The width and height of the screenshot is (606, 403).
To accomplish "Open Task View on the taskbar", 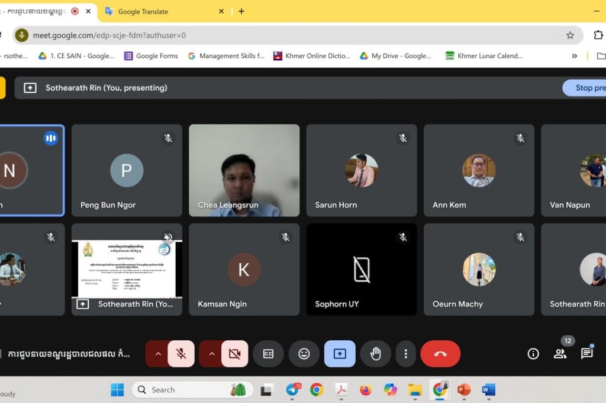I will coord(266,390).
